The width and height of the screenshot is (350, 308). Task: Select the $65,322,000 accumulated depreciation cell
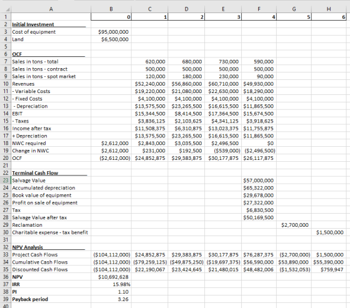pyautogui.click(x=259, y=188)
